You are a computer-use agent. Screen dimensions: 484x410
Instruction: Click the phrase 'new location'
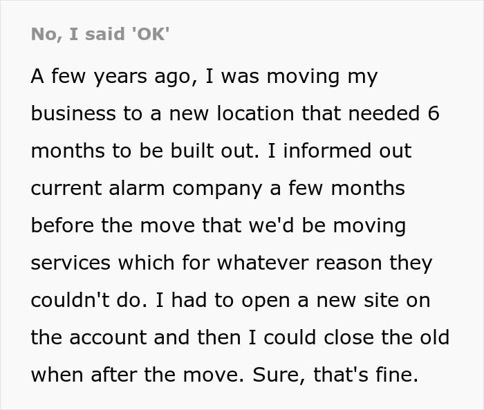(x=231, y=113)
